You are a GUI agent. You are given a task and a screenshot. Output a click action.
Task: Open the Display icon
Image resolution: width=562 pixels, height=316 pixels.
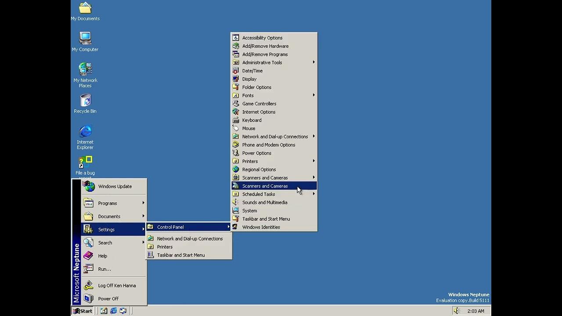point(236,79)
